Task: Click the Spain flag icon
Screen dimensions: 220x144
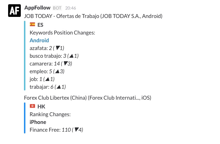Action: [32, 25]
